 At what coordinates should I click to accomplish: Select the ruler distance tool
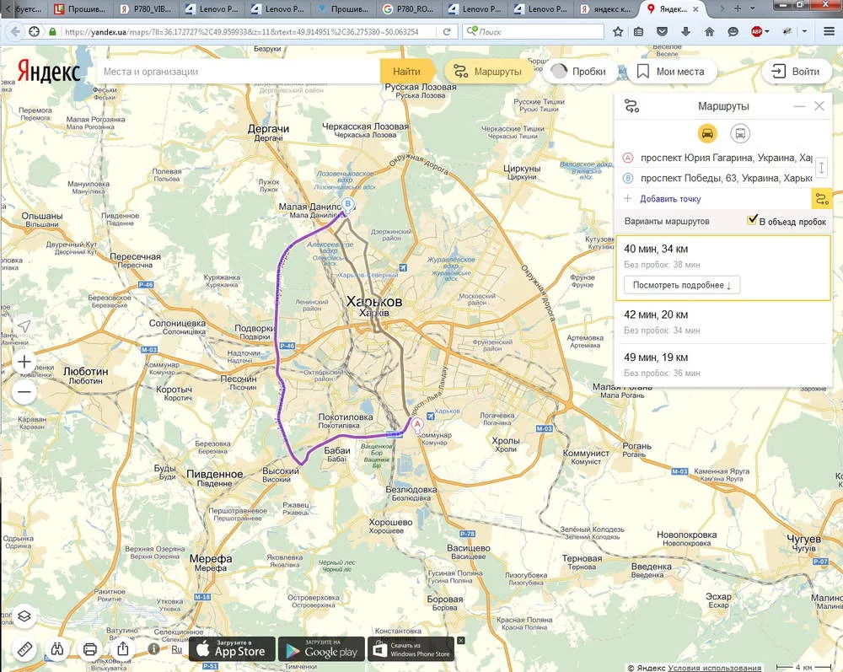coord(24,648)
